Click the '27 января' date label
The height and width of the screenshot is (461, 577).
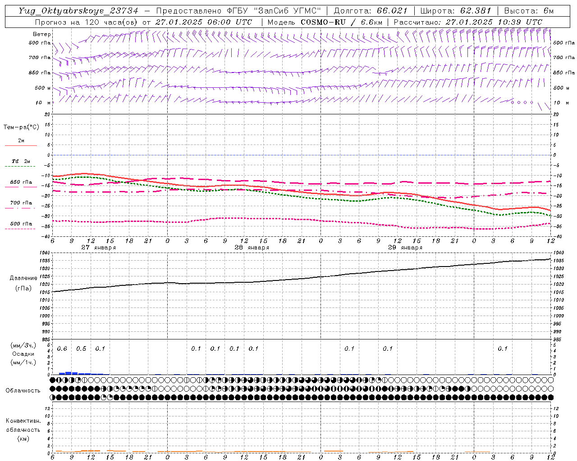click(x=98, y=248)
